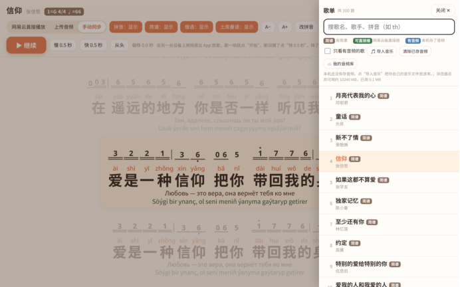Toggle 拼音 display button
This screenshot has width=460, height=287.
coord(126,27)
